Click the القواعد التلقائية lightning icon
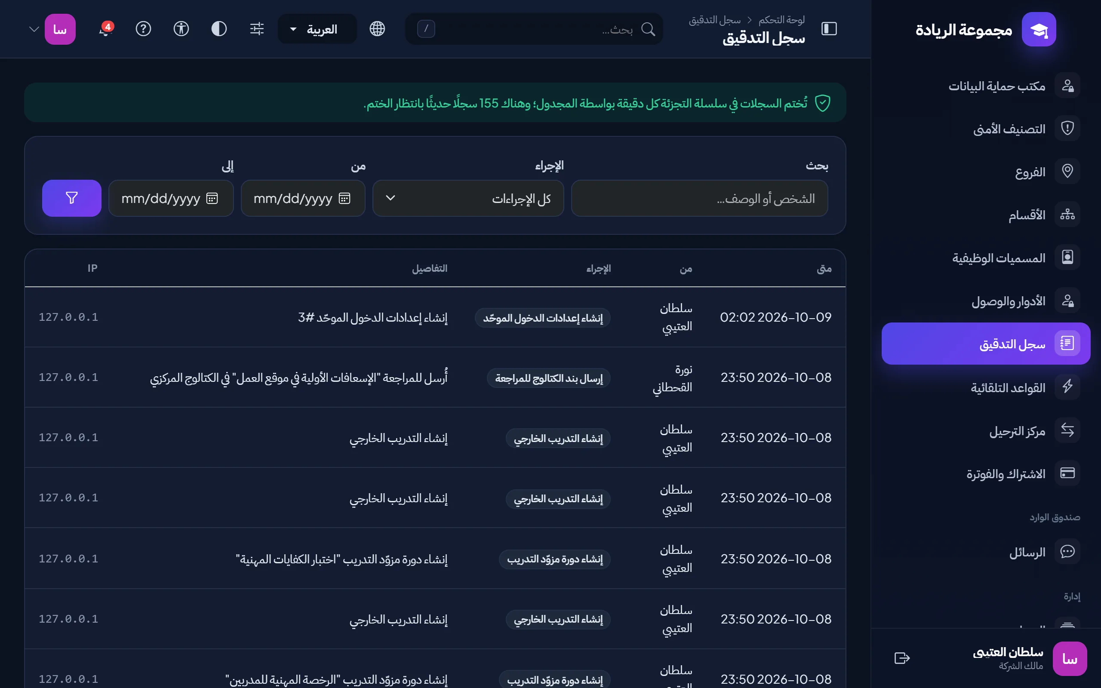The height and width of the screenshot is (688, 1101). tap(1067, 387)
